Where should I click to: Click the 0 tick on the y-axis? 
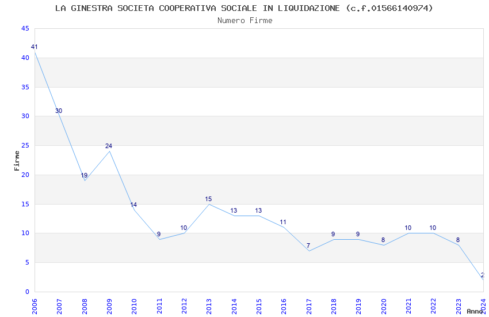(27, 292)
